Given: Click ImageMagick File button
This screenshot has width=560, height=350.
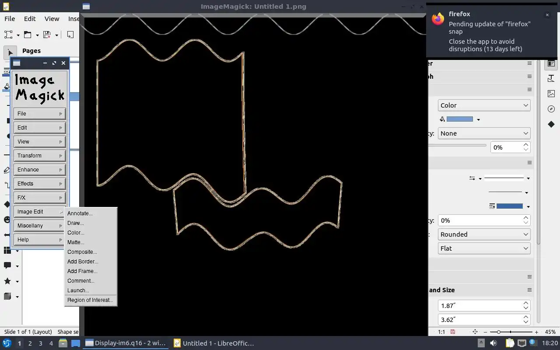Looking at the screenshot, I should (x=39, y=114).
